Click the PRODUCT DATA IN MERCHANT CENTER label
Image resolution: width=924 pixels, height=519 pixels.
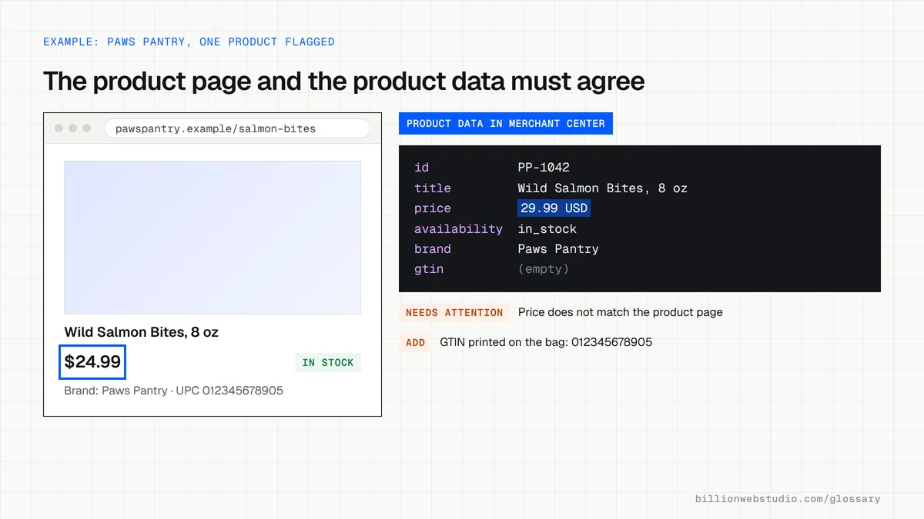(506, 123)
